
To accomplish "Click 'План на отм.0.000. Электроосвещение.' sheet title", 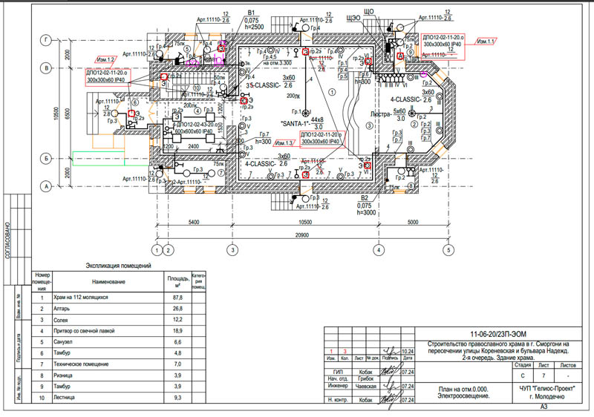I will pos(463,393).
